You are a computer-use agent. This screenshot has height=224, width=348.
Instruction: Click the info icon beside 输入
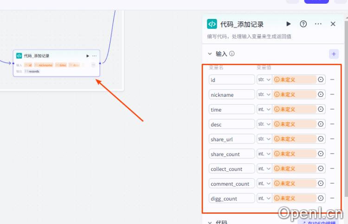[232, 54]
